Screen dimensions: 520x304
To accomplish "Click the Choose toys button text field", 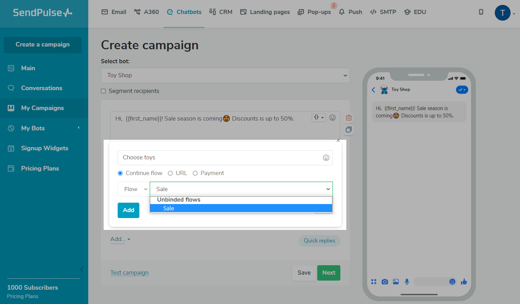I will pyautogui.click(x=219, y=158).
